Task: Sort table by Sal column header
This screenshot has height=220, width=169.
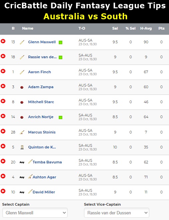Action: pyautogui.click(x=115, y=28)
